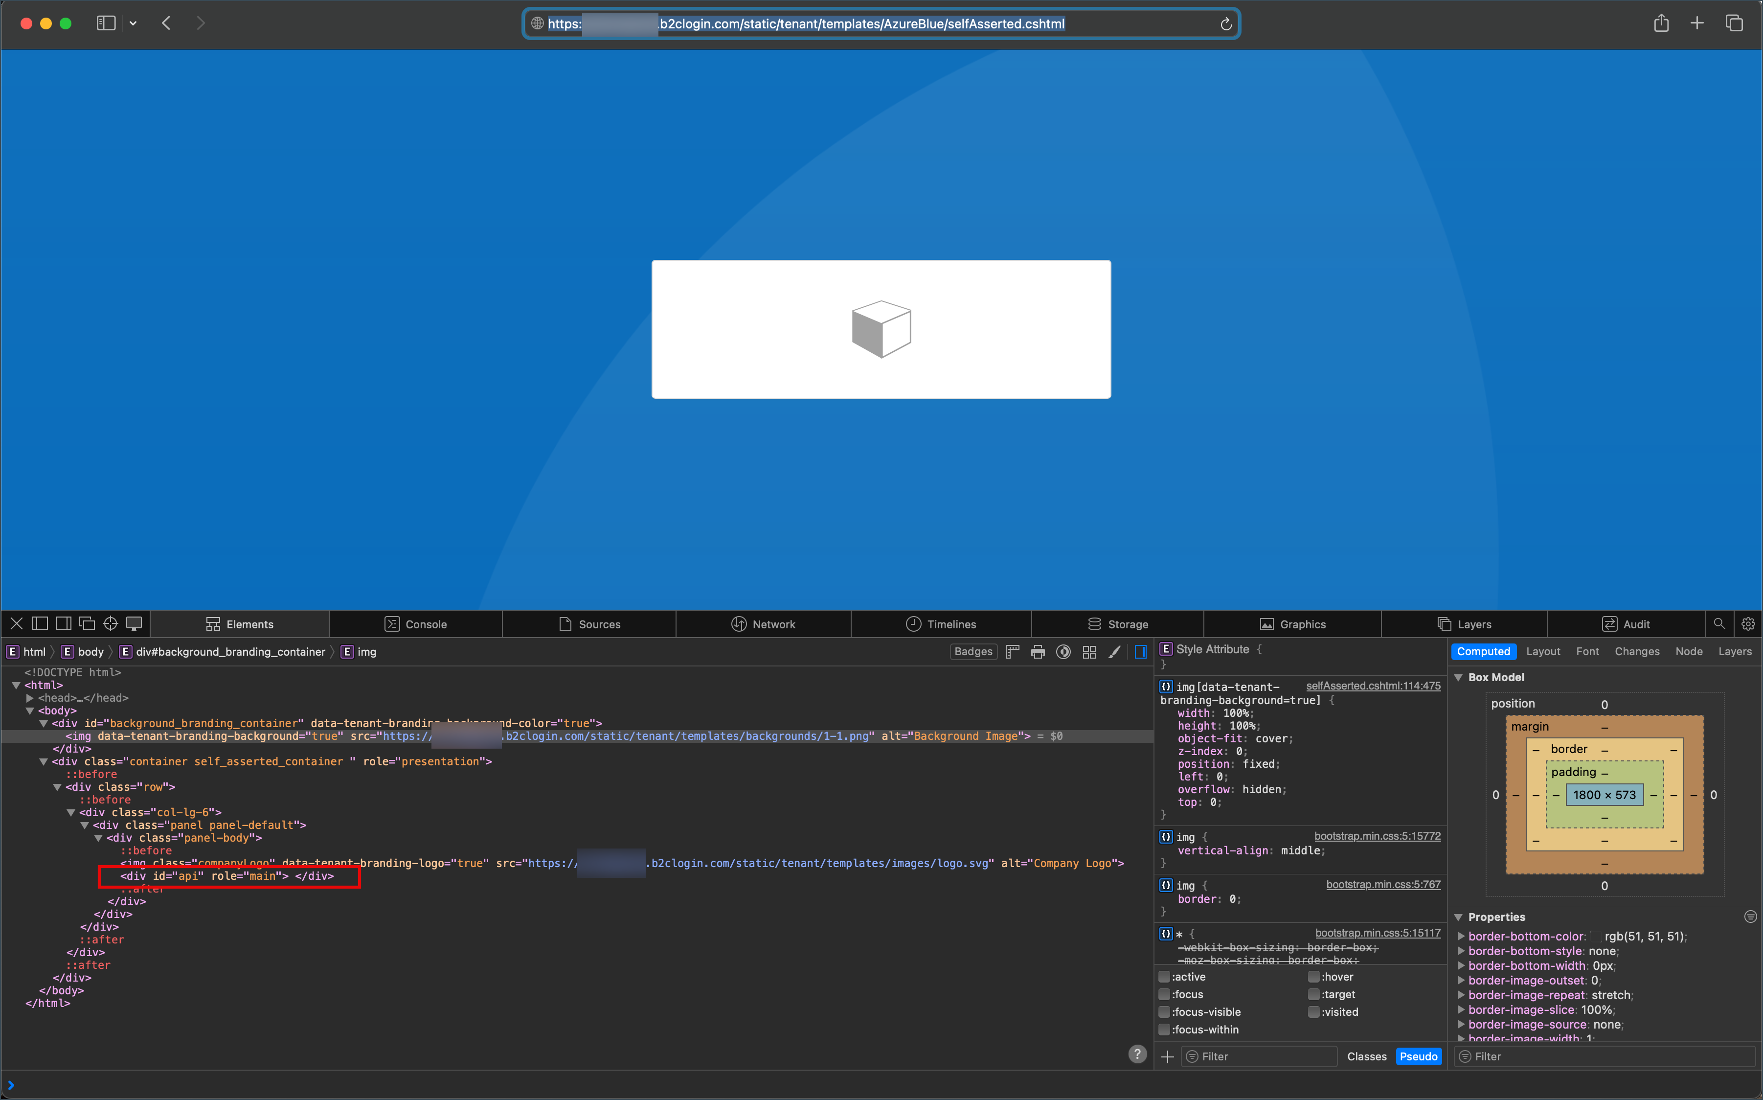Start element selection with the crosshair icon
1763x1100 pixels.
110,623
